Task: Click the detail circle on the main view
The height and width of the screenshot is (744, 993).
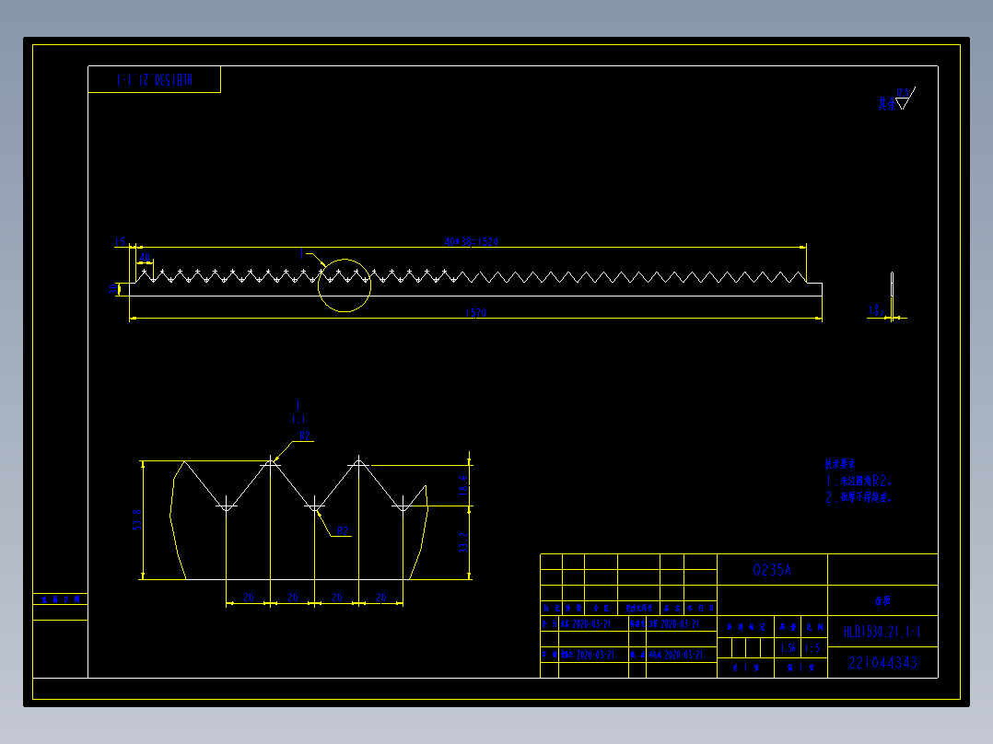Action: pyautogui.click(x=345, y=285)
